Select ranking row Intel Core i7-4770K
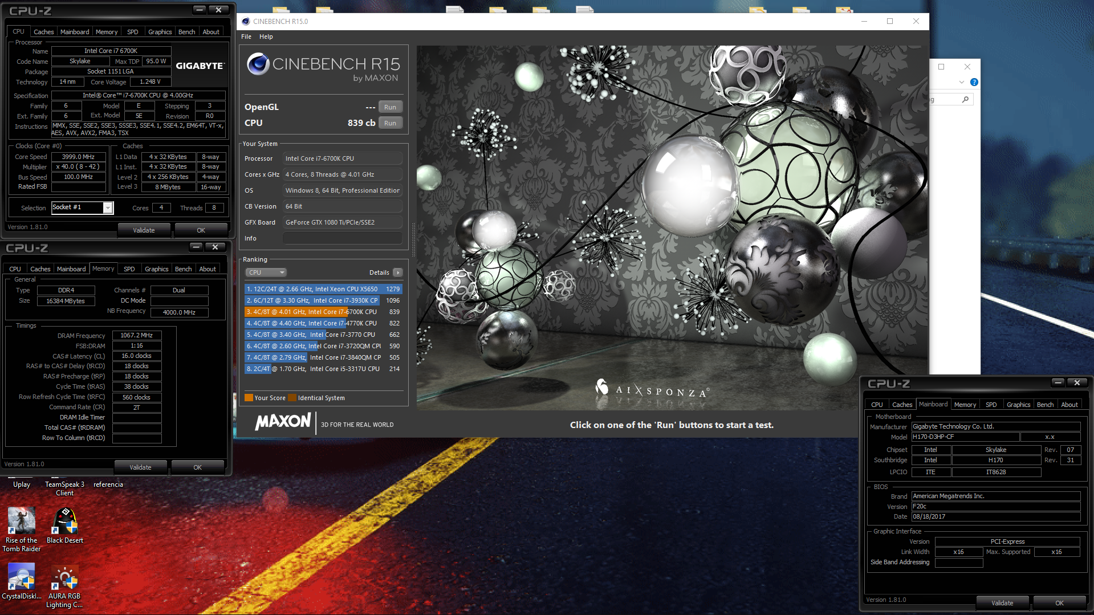Image resolution: width=1094 pixels, height=615 pixels. [323, 323]
